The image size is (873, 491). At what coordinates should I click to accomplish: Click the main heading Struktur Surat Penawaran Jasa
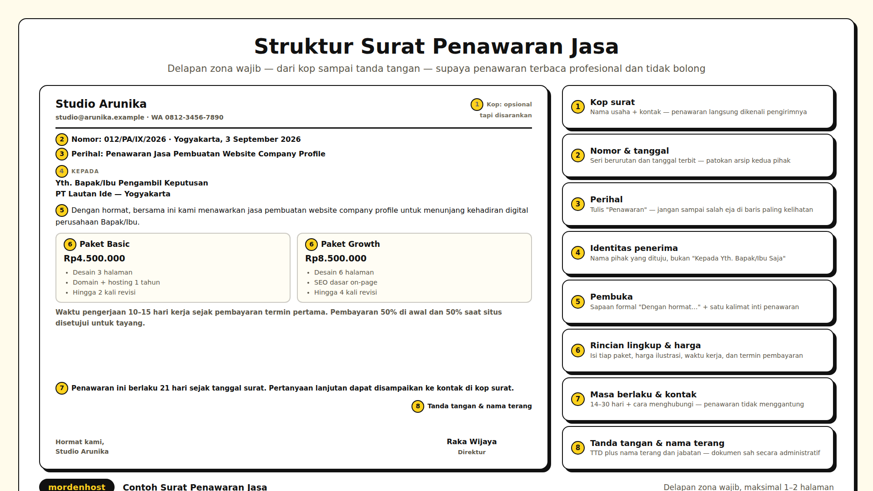pos(436,46)
